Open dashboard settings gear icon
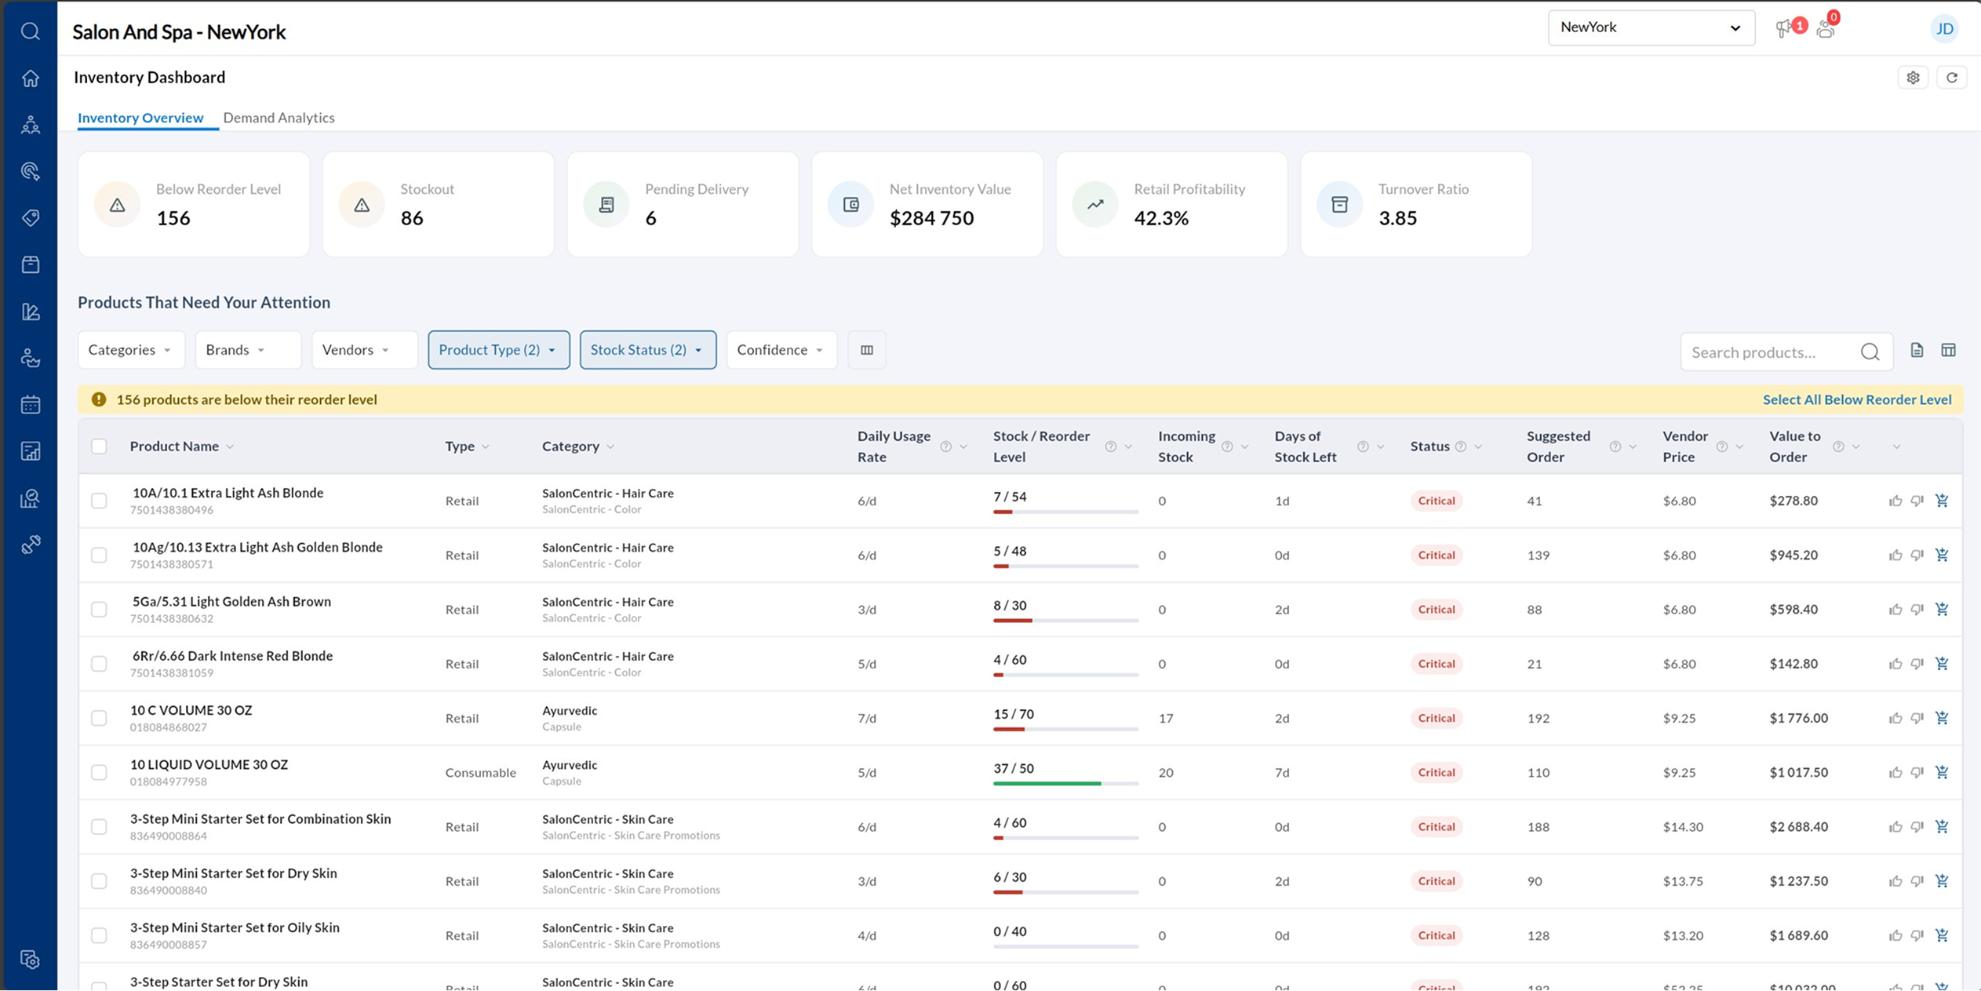The width and height of the screenshot is (1981, 991). point(1913,77)
